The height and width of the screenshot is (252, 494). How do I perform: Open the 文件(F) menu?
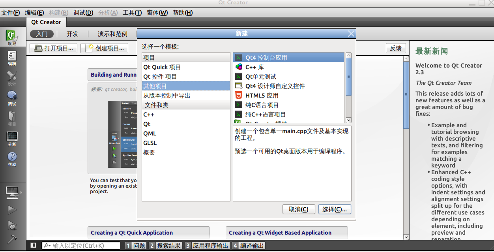pyautogui.click(x=11, y=13)
